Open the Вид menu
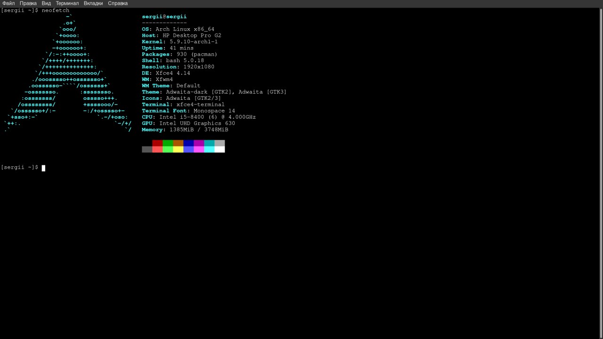The height and width of the screenshot is (339, 603). [46, 3]
